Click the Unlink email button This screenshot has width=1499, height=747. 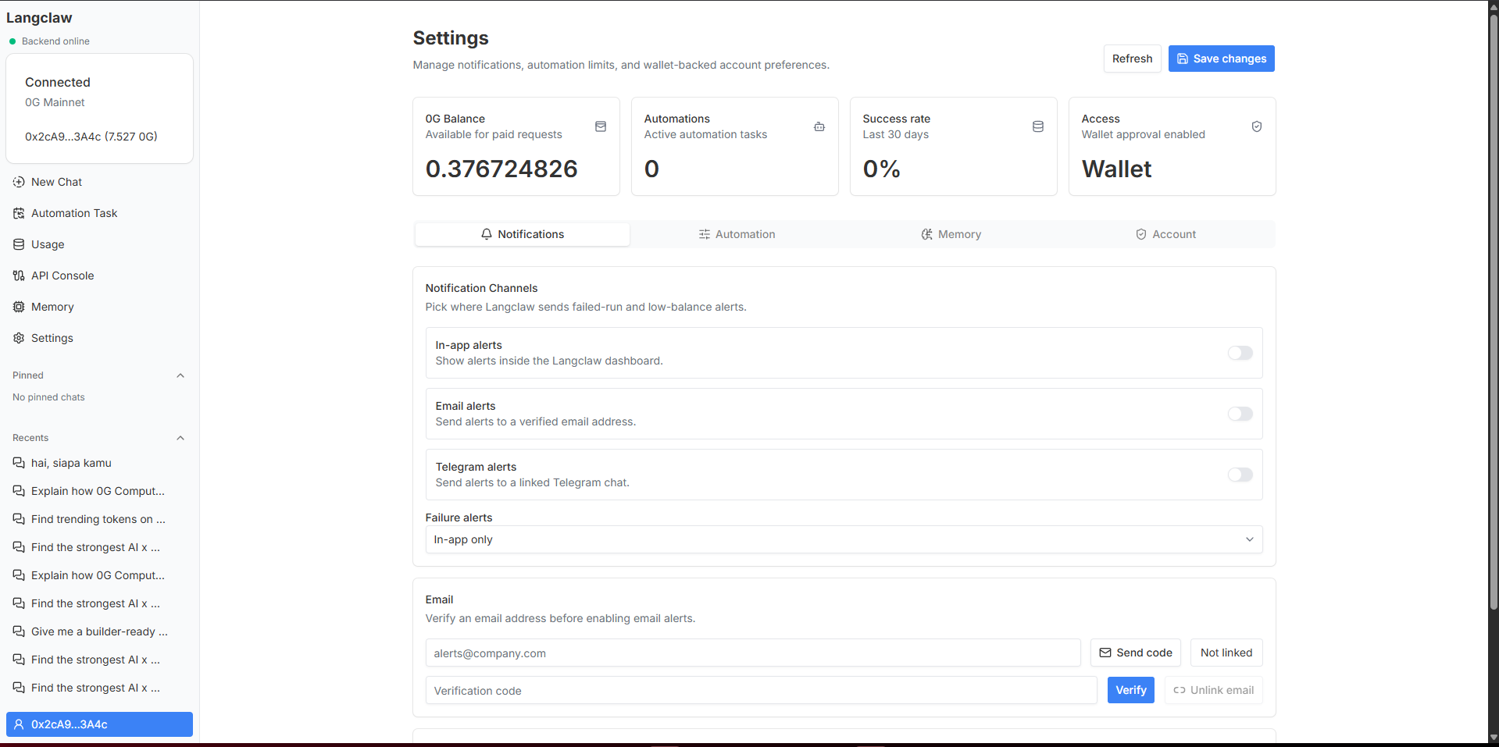[x=1213, y=690]
